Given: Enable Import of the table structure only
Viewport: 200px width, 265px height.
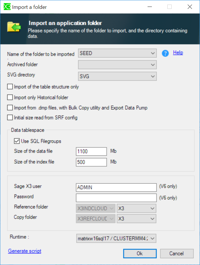Looking at the screenshot, I should pos(10,87).
